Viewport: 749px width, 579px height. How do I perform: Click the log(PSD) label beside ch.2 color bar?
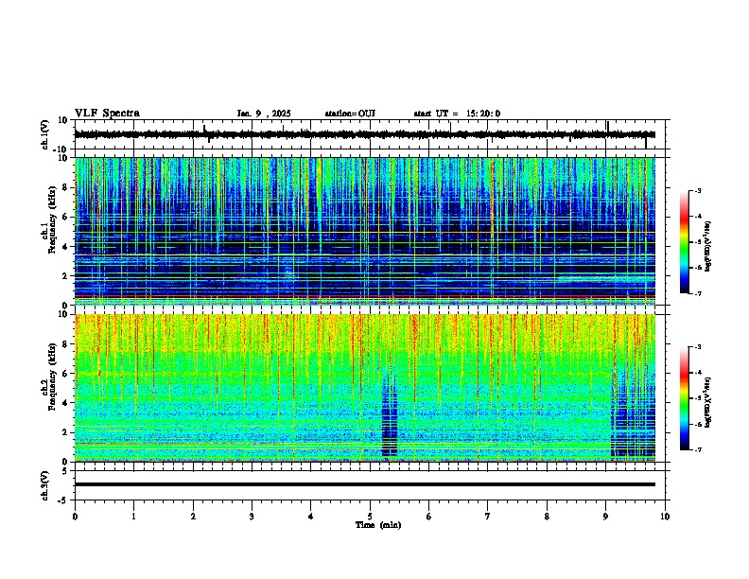[x=707, y=402]
